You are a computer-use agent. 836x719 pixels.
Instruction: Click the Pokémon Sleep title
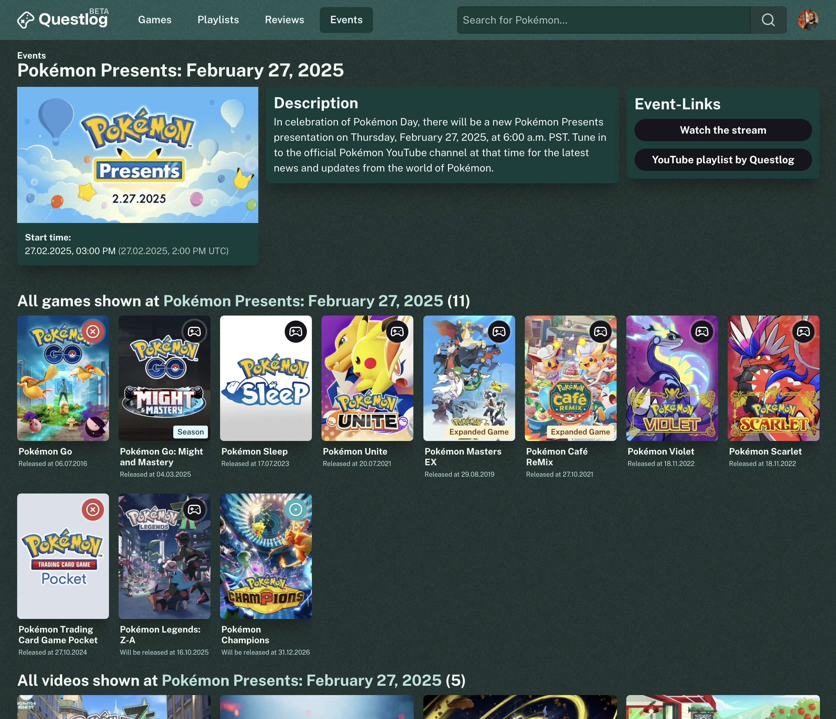tap(255, 451)
